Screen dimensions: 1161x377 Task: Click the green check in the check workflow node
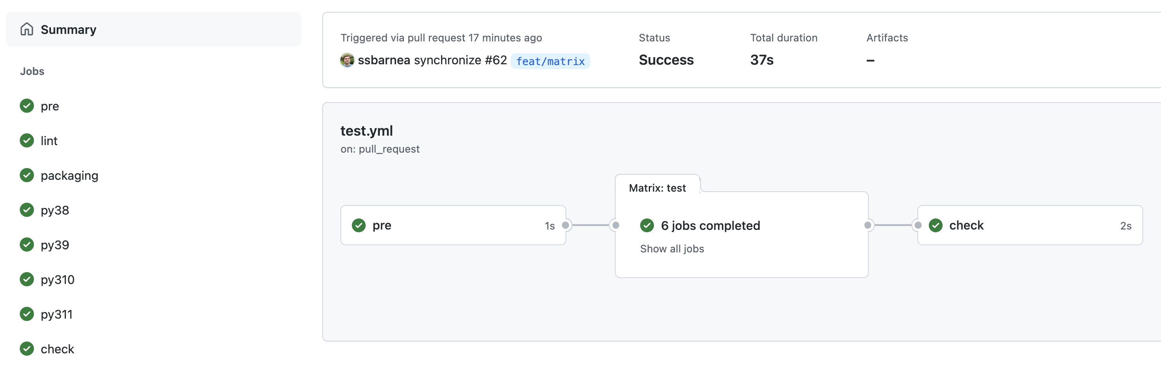point(936,226)
